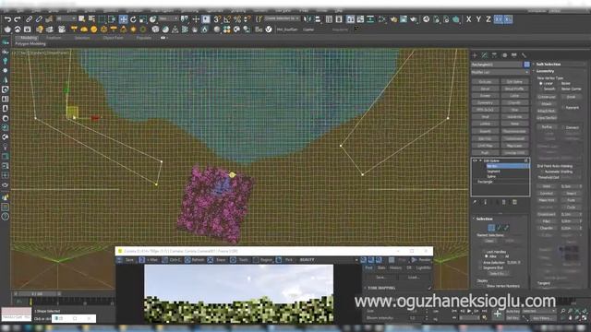Open the Modify tab in command panel
This screenshot has width=591, height=332.
click(x=484, y=55)
